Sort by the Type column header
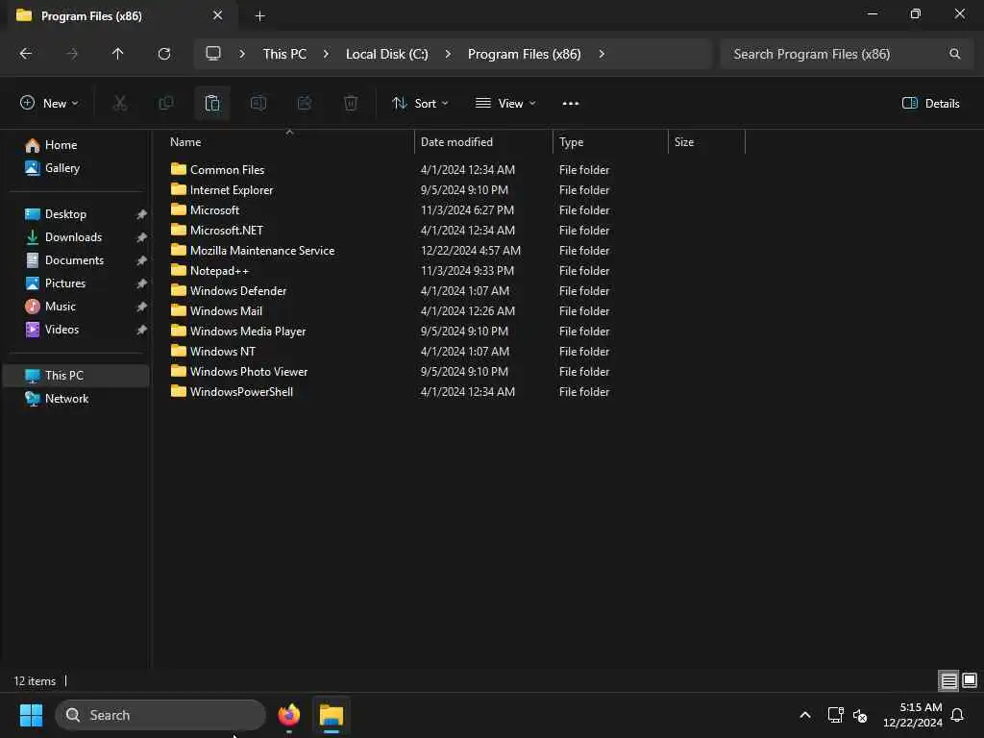 610,142
